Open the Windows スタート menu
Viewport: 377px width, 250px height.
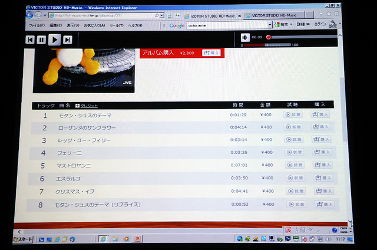click(x=23, y=239)
